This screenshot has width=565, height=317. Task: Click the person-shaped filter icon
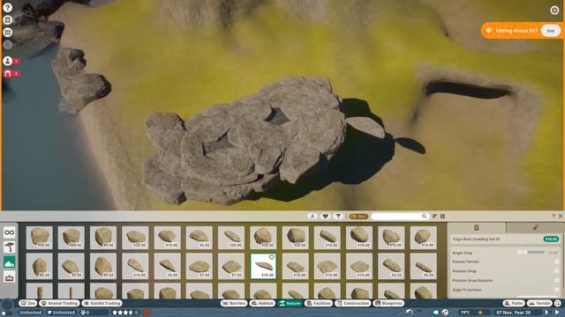click(312, 216)
